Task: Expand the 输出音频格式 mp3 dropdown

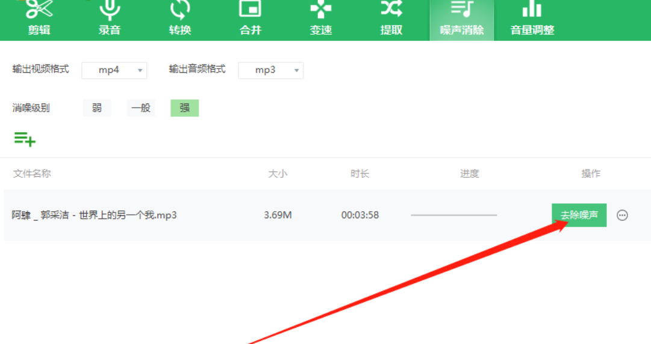Action: [x=270, y=70]
